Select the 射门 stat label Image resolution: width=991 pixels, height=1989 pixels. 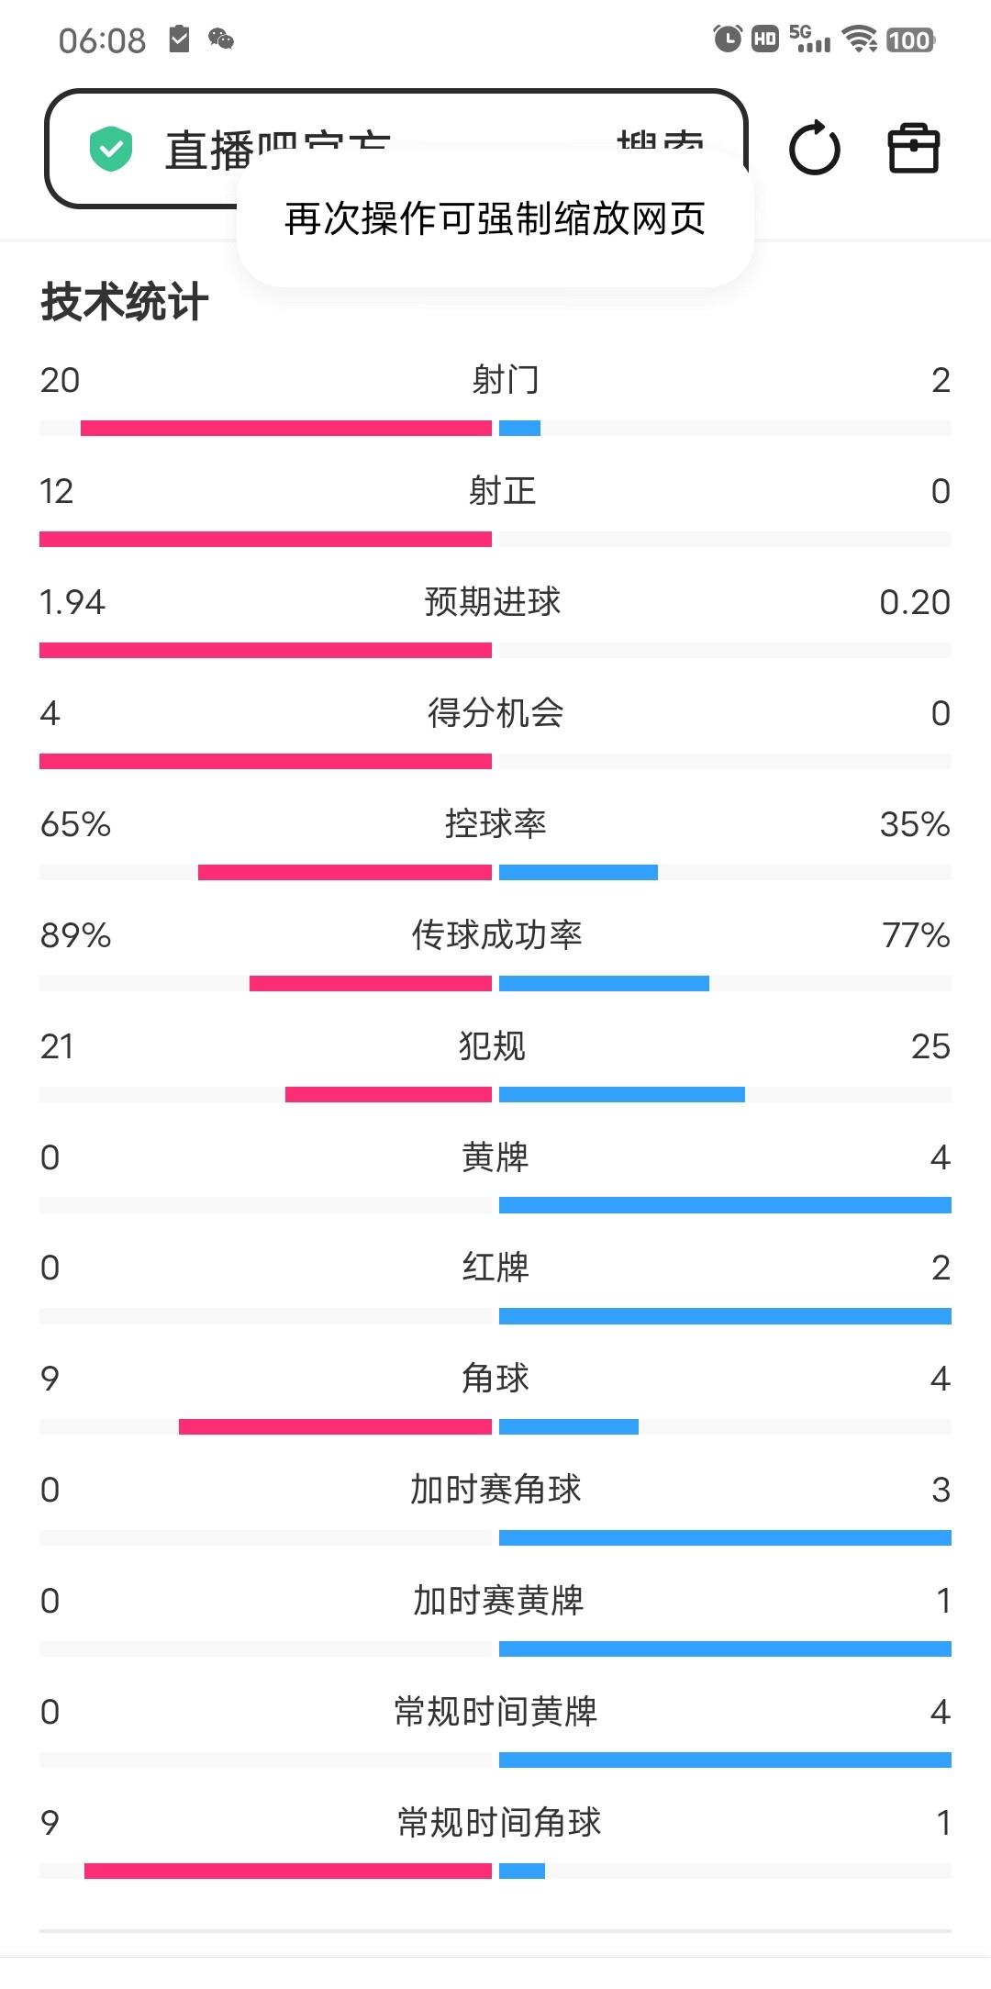click(x=506, y=379)
